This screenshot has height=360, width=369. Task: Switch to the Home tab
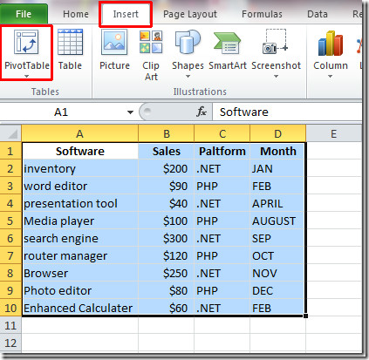pos(76,14)
